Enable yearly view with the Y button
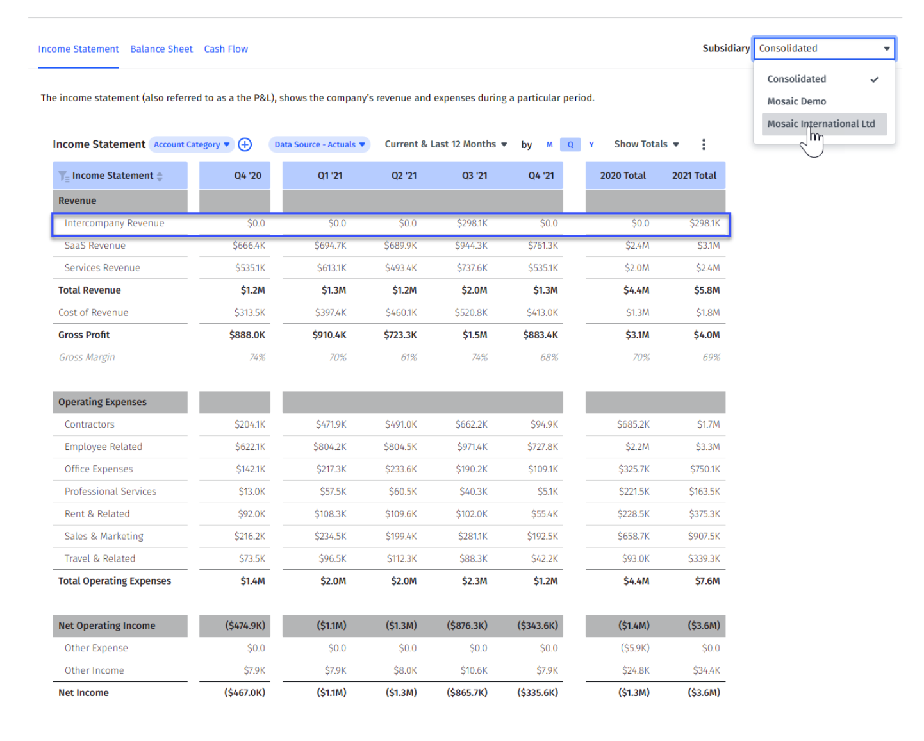The image size is (924, 741). point(590,144)
